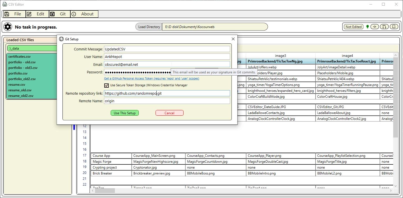Click the GitHub icon in Git Setup title

61,39
